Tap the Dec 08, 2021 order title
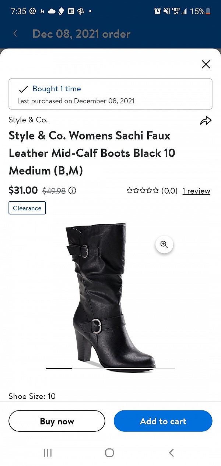 (x=81, y=34)
